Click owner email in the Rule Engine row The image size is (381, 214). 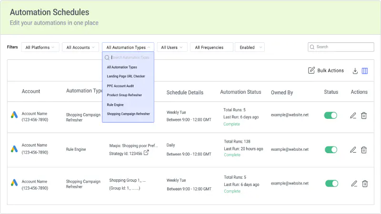[x=290, y=149]
